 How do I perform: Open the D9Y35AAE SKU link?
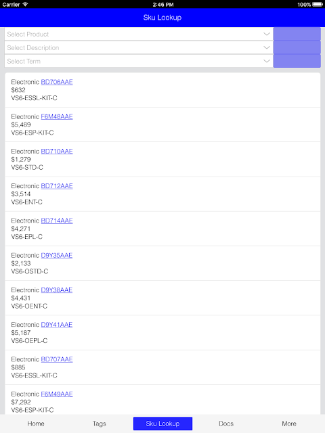[x=57, y=256]
